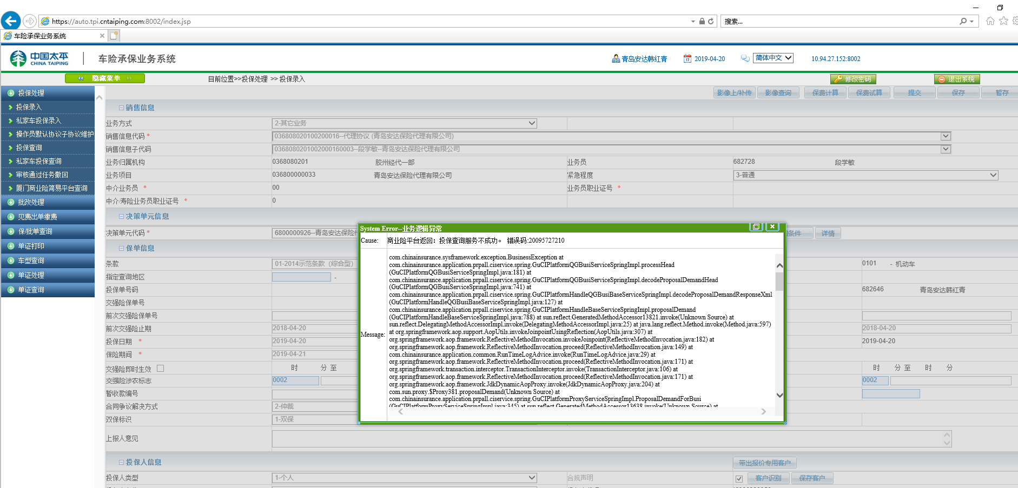The width and height of the screenshot is (1018, 488).
Task: Click the 退出系统 logout button
Action: [x=956, y=79]
